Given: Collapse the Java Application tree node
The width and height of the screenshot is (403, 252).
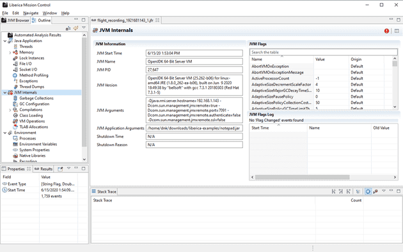Looking at the screenshot, I should 5,41.
